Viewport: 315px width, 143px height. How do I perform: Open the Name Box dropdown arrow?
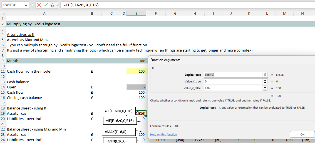(x=26, y=5)
